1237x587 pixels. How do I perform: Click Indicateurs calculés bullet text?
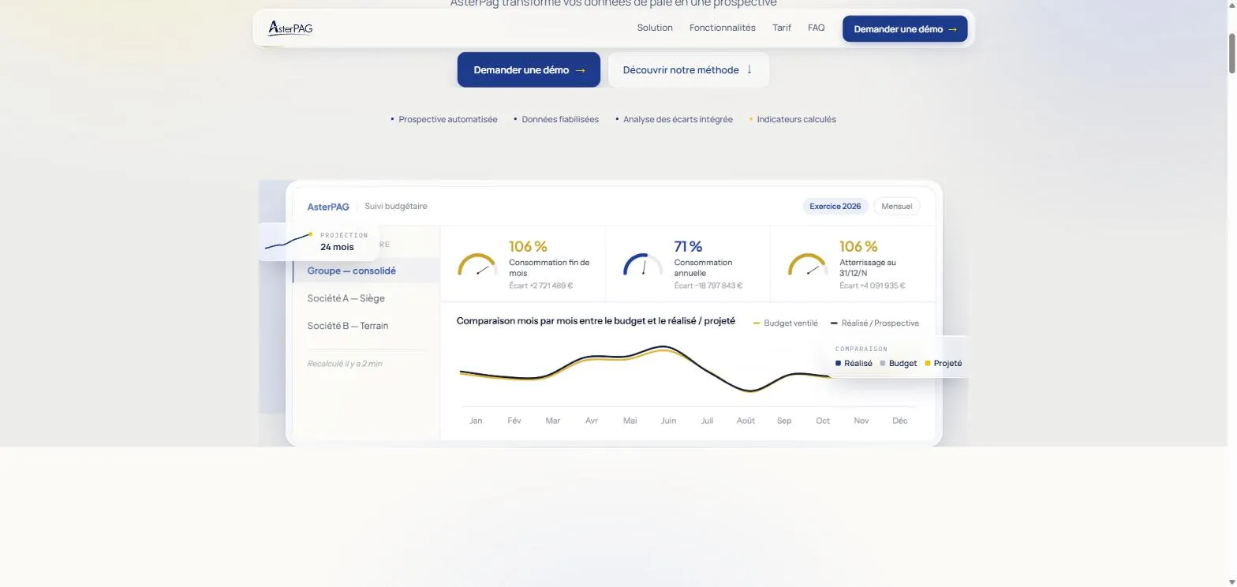pos(796,119)
